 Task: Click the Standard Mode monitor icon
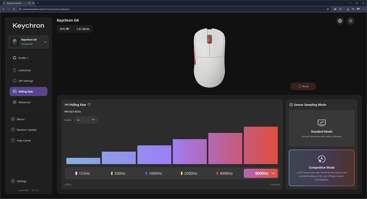click(x=322, y=123)
